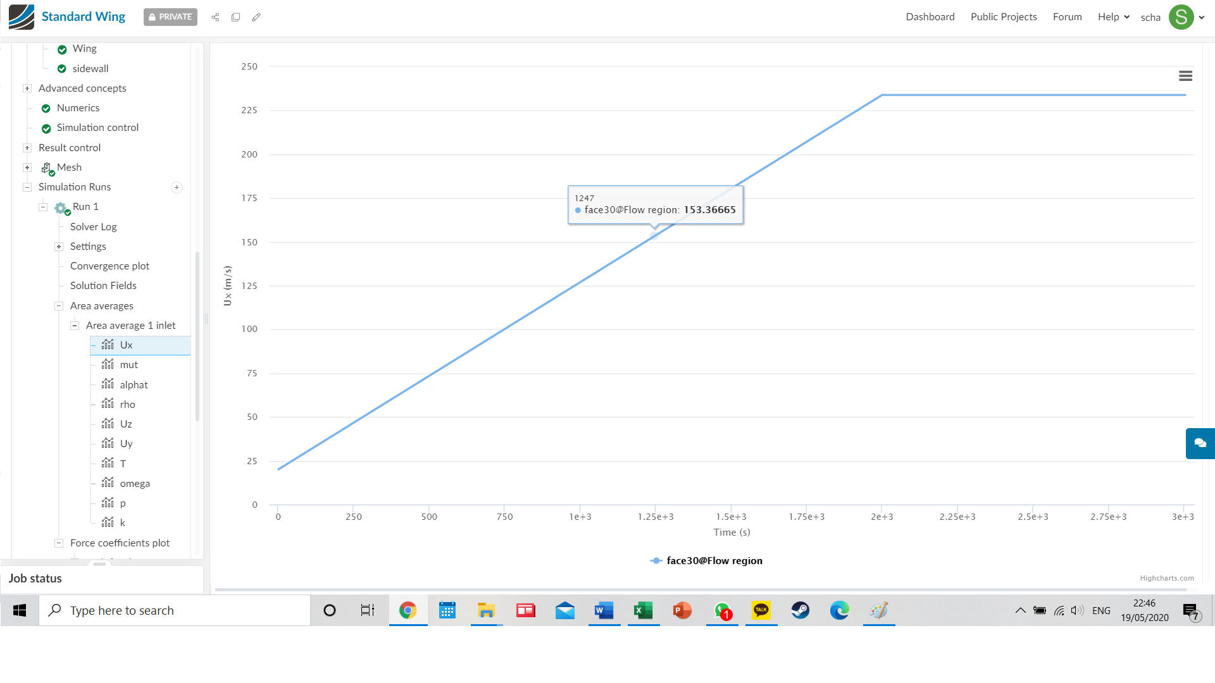Open the Public Projects page
This screenshot has width=1215, height=683.
pyautogui.click(x=1003, y=17)
